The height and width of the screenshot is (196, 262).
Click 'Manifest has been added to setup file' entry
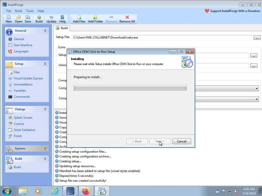point(100,171)
